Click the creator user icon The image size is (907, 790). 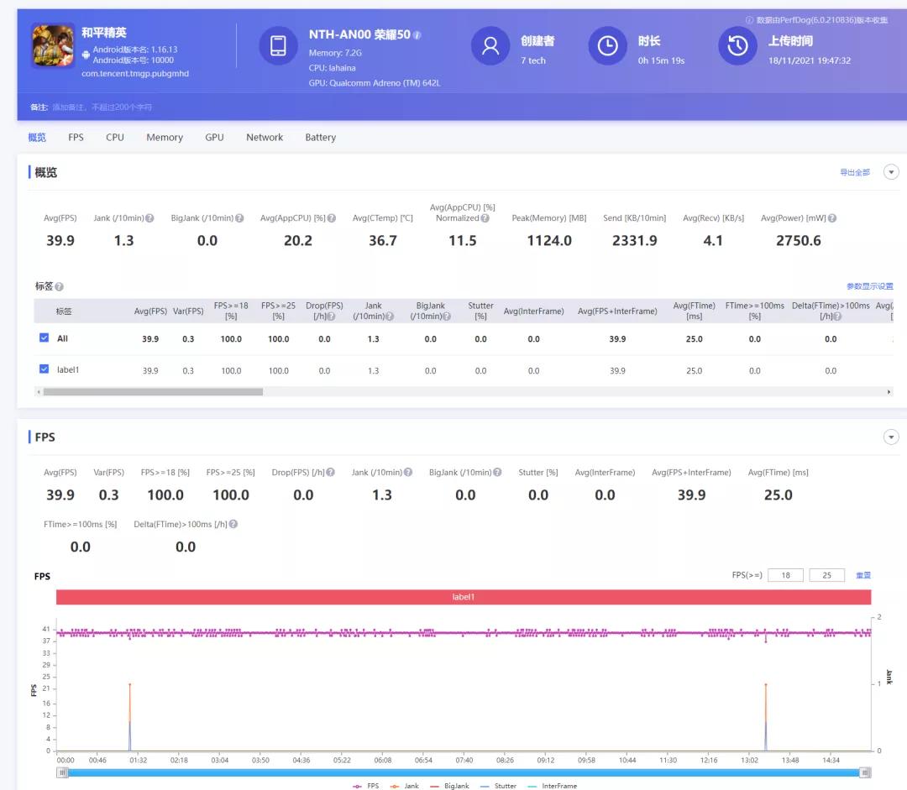[x=490, y=45]
